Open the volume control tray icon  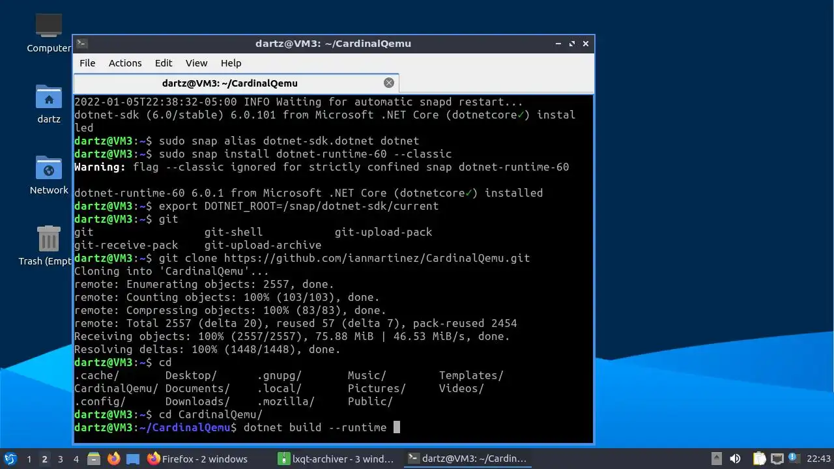(x=735, y=459)
